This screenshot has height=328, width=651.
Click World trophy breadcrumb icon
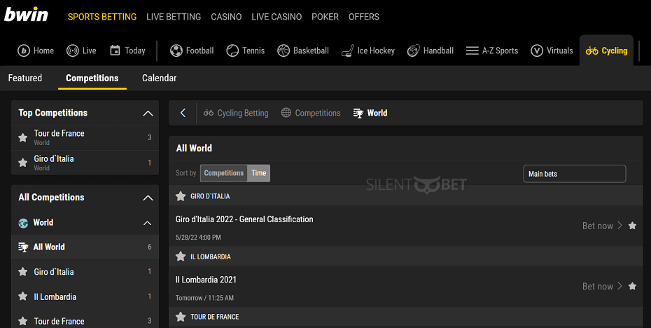358,113
